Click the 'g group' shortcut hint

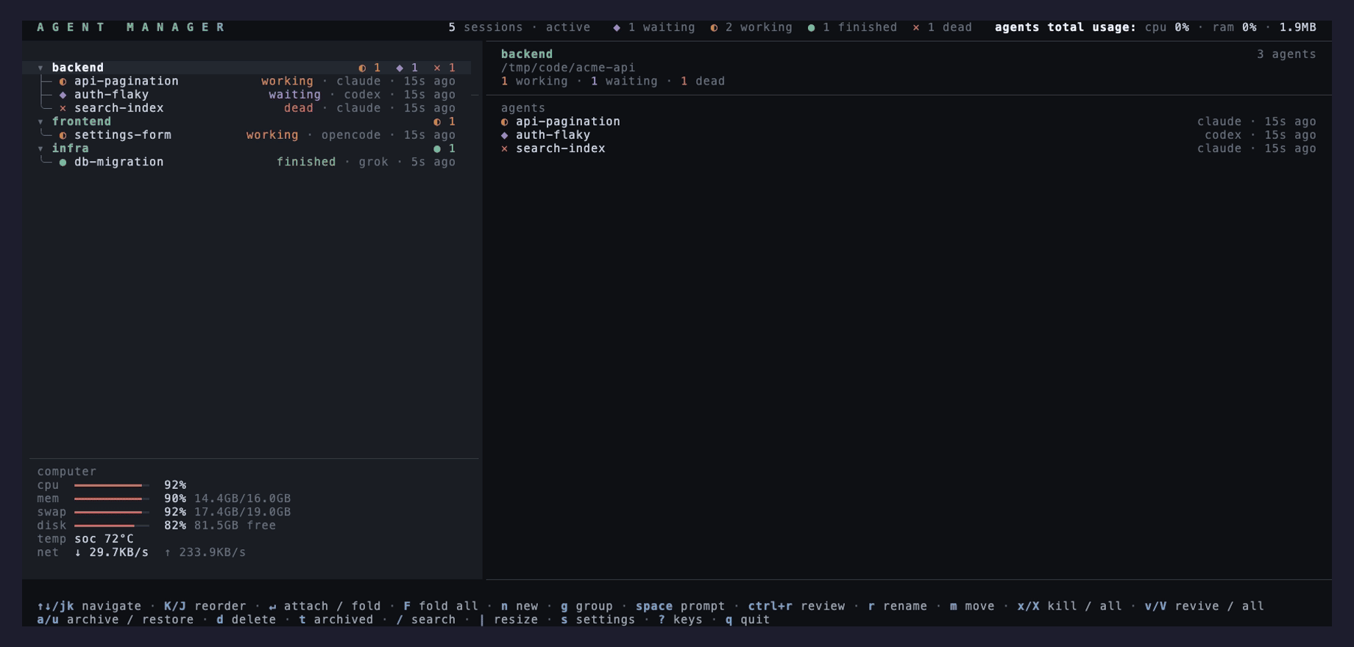(586, 607)
